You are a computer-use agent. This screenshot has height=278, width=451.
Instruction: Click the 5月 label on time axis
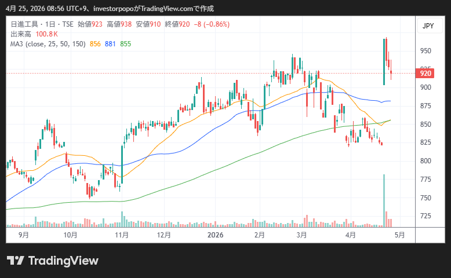[400, 235]
